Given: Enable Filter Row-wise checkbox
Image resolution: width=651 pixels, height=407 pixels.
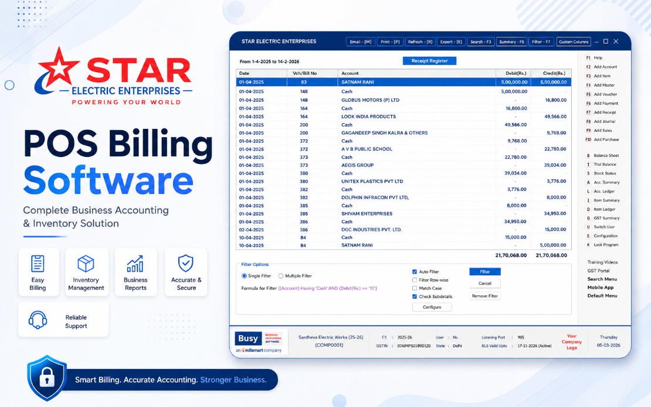Looking at the screenshot, I should tap(414, 280).
